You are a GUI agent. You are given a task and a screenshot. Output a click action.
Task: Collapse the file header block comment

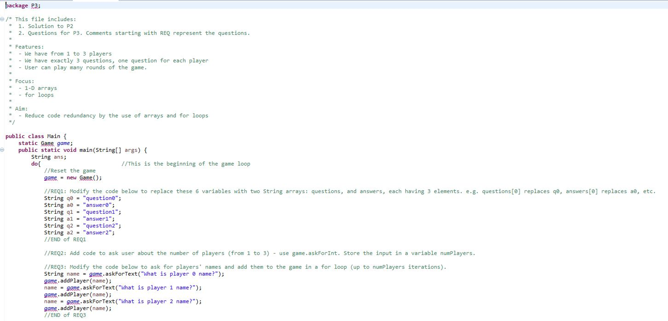2,19
